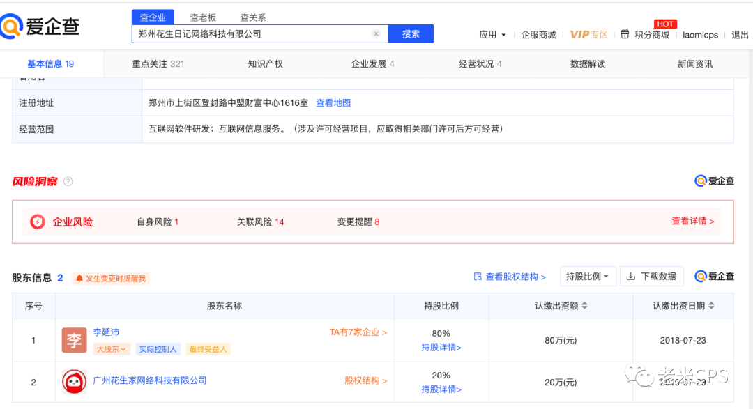Click 退出 to log out

pos(740,35)
